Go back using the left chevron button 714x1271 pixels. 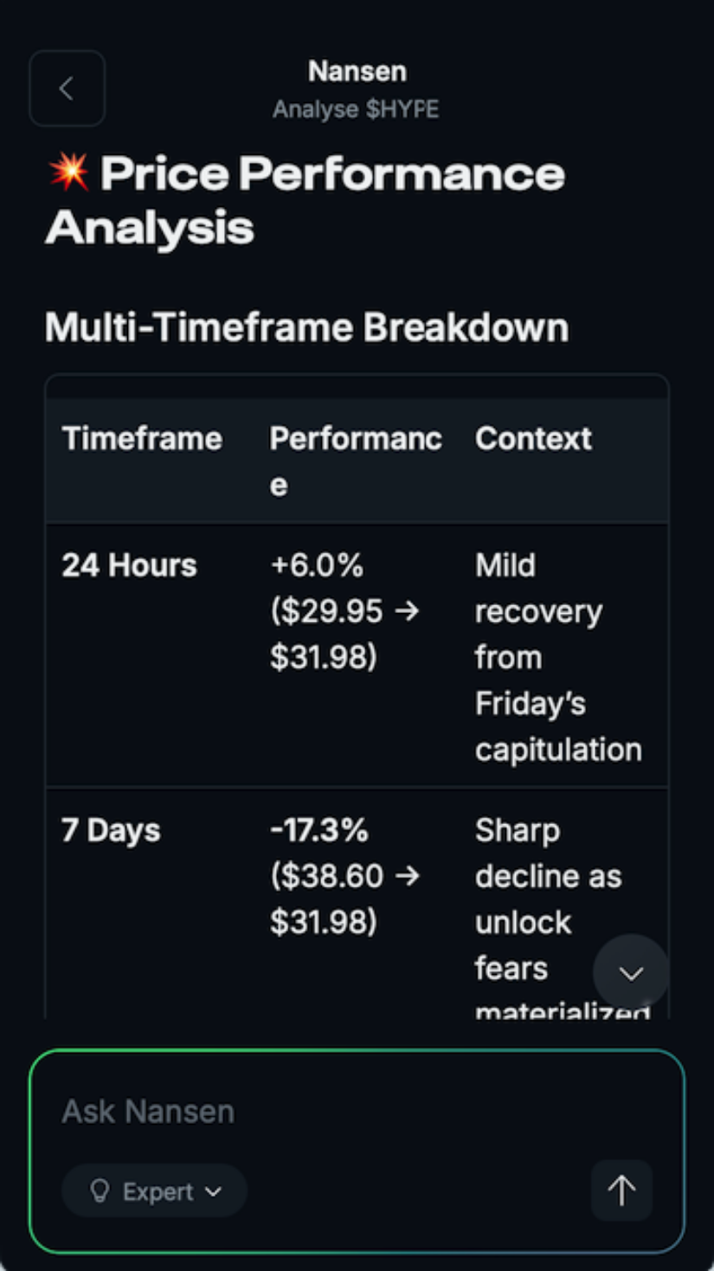tap(67, 88)
